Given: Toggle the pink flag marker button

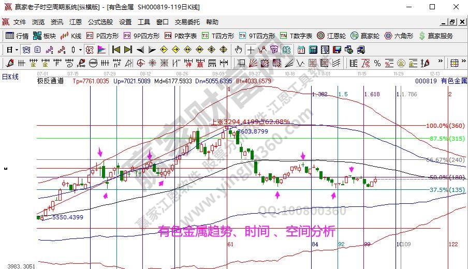Looking at the screenshot, I should point(101,50).
